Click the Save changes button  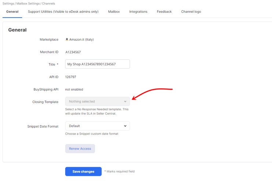point(83,172)
